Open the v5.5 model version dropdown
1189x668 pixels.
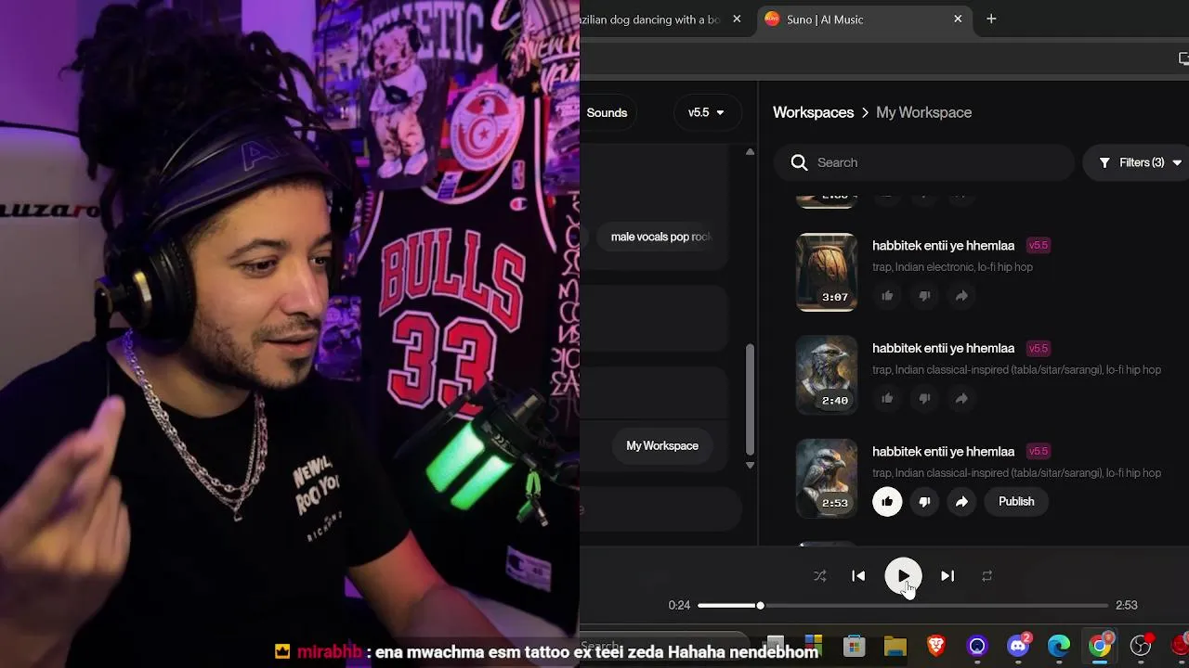point(707,113)
